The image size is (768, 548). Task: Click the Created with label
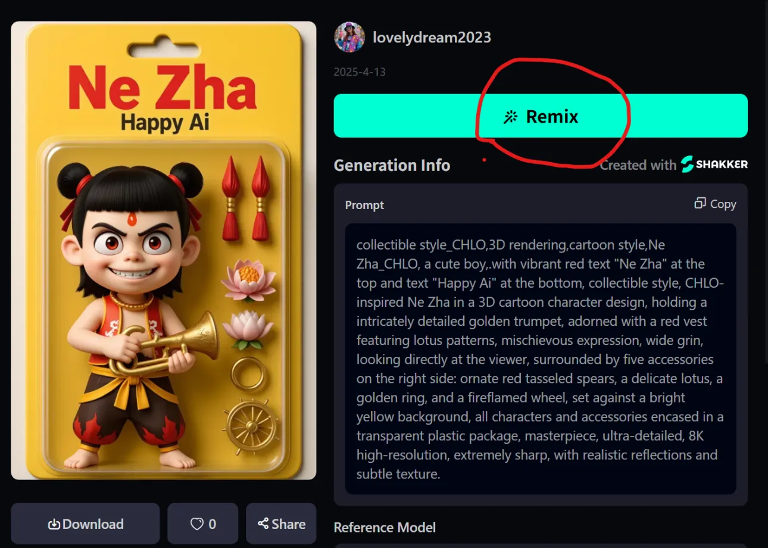click(638, 165)
